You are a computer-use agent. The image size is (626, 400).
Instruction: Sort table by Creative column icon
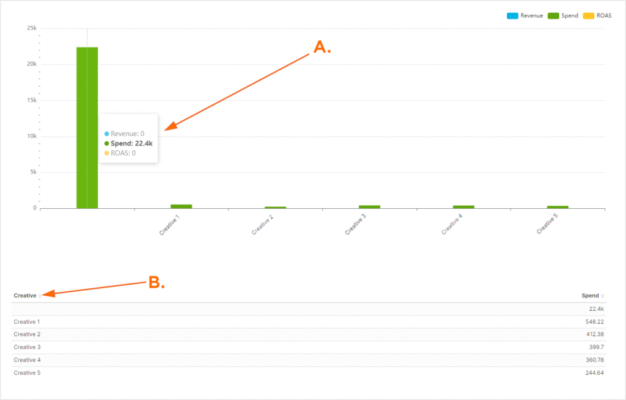pyautogui.click(x=40, y=296)
